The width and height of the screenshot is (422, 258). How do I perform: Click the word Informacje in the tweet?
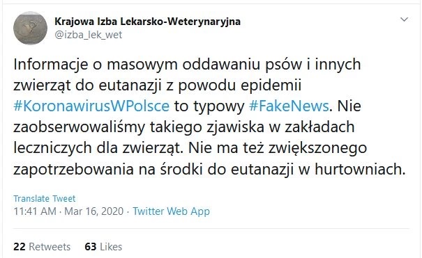(x=51, y=65)
